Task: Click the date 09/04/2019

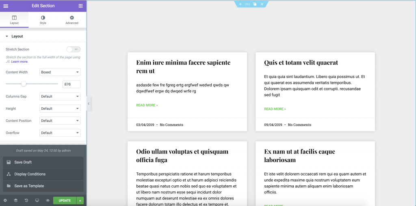Action: pos(273,125)
